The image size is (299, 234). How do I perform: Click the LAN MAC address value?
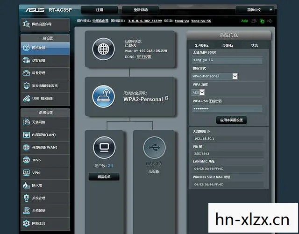[x=209, y=169]
